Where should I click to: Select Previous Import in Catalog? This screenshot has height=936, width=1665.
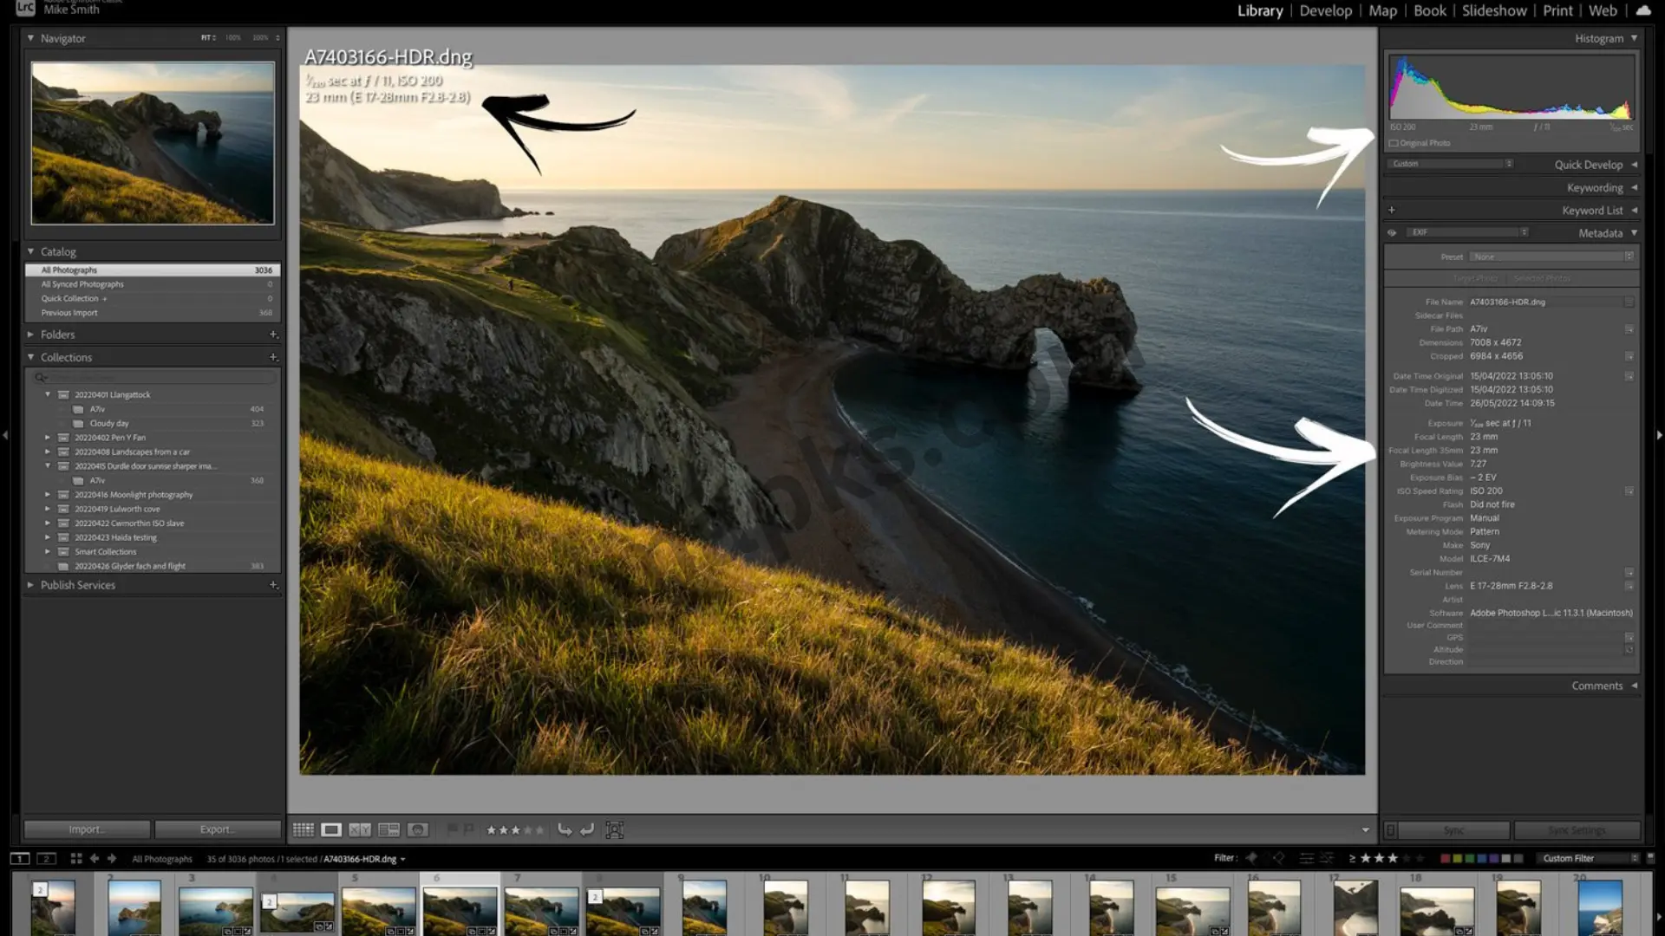(153, 313)
